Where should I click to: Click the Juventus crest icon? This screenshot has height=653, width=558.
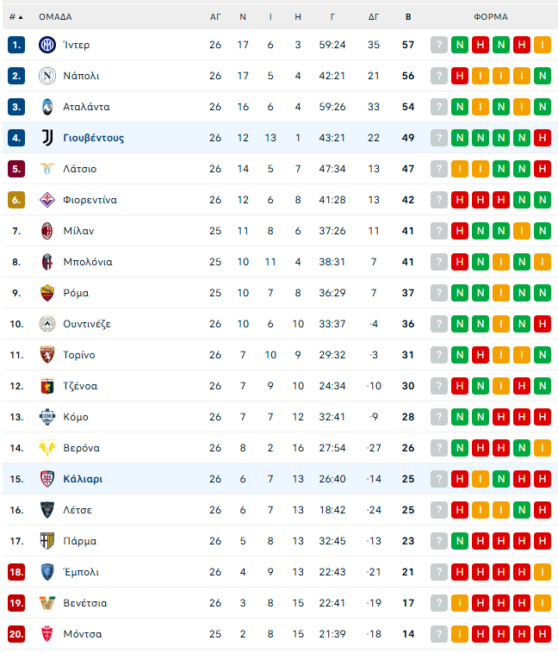[46, 138]
